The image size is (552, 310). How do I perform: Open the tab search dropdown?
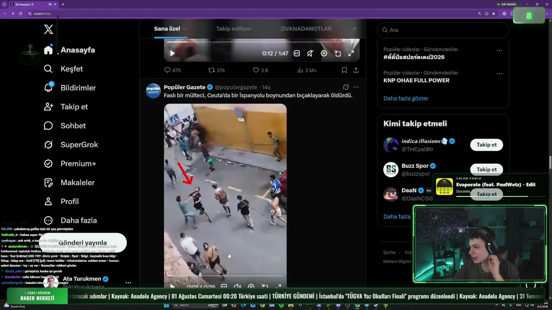4,4
